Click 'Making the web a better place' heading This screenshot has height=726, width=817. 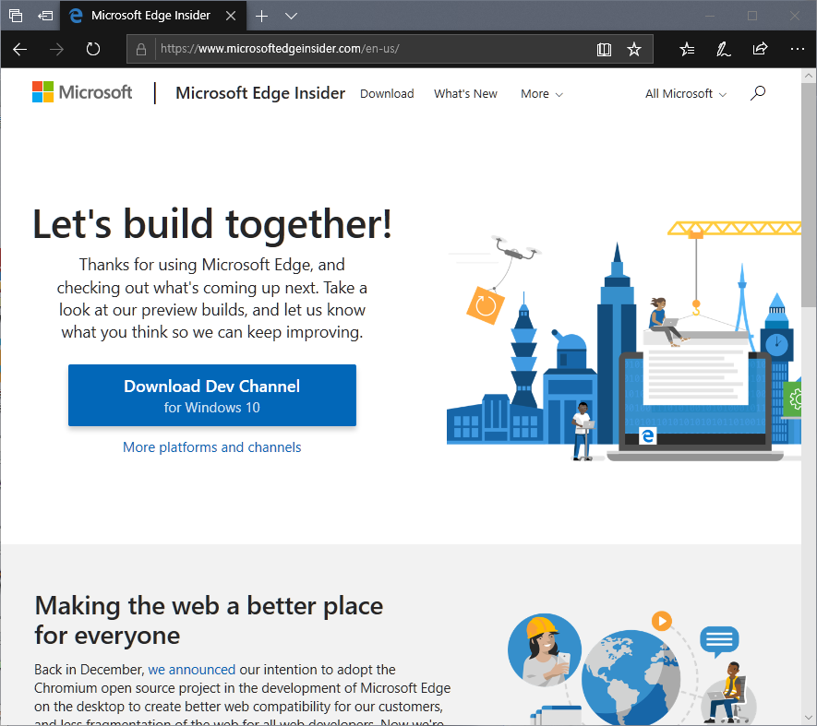[209, 620]
